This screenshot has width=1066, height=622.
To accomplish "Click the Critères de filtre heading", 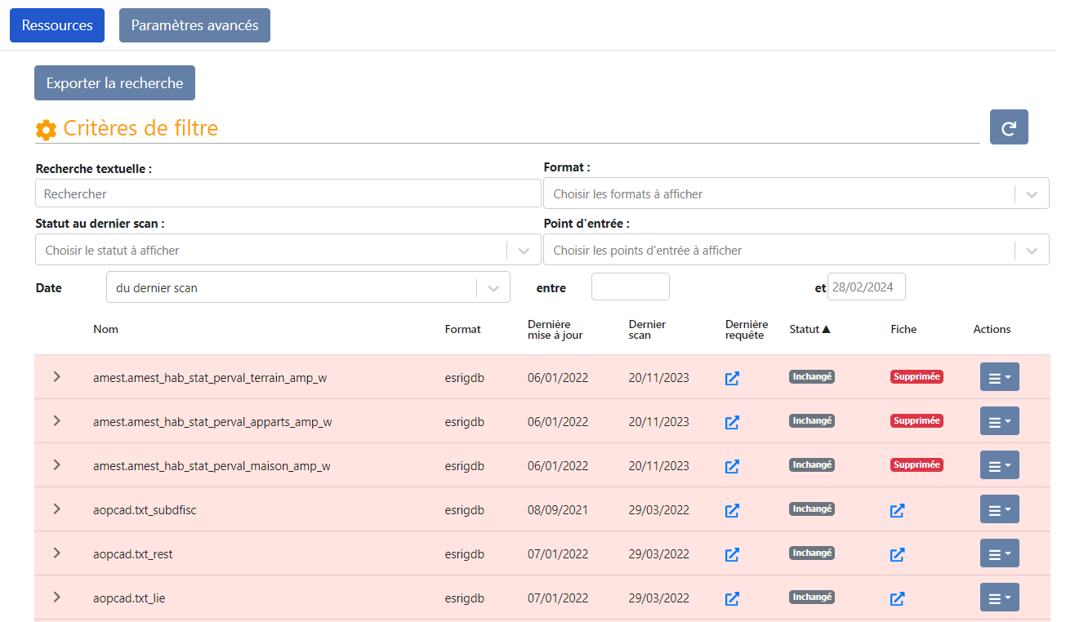I will pos(140,128).
